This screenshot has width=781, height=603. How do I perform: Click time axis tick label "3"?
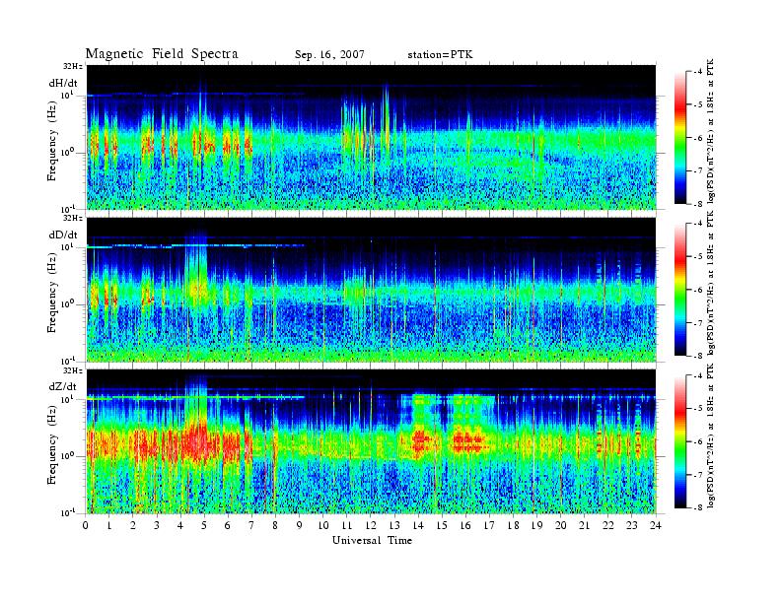point(157,525)
